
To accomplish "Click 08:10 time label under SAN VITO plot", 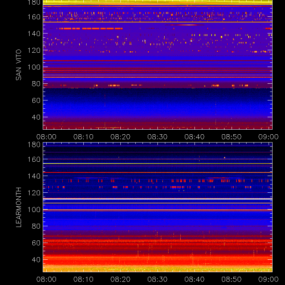I will 83,137.
